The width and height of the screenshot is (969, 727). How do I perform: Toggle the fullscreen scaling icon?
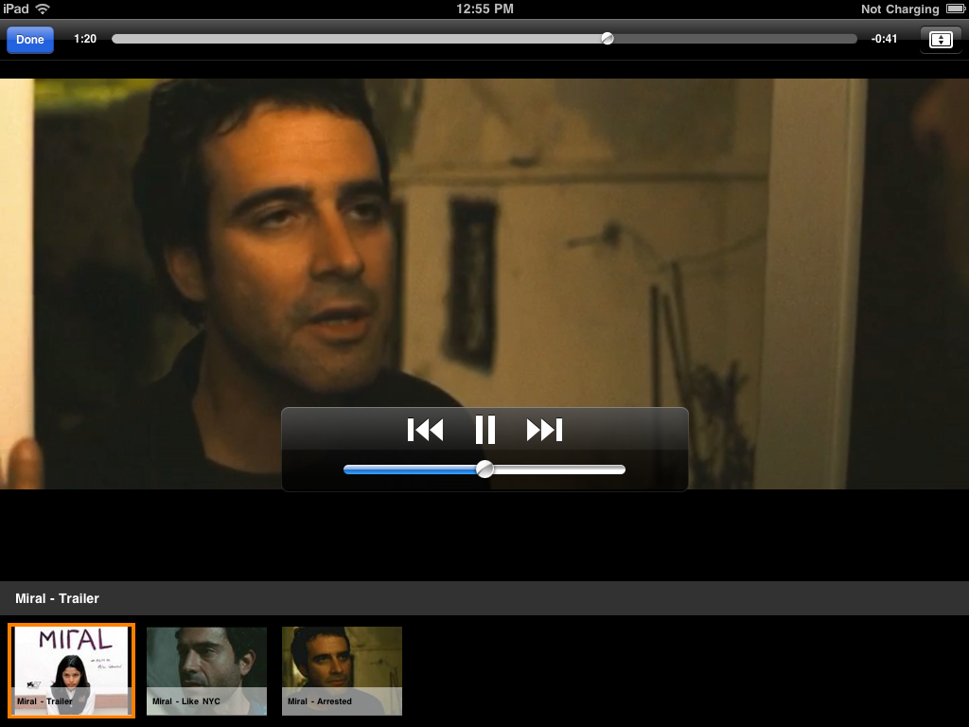coord(941,40)
